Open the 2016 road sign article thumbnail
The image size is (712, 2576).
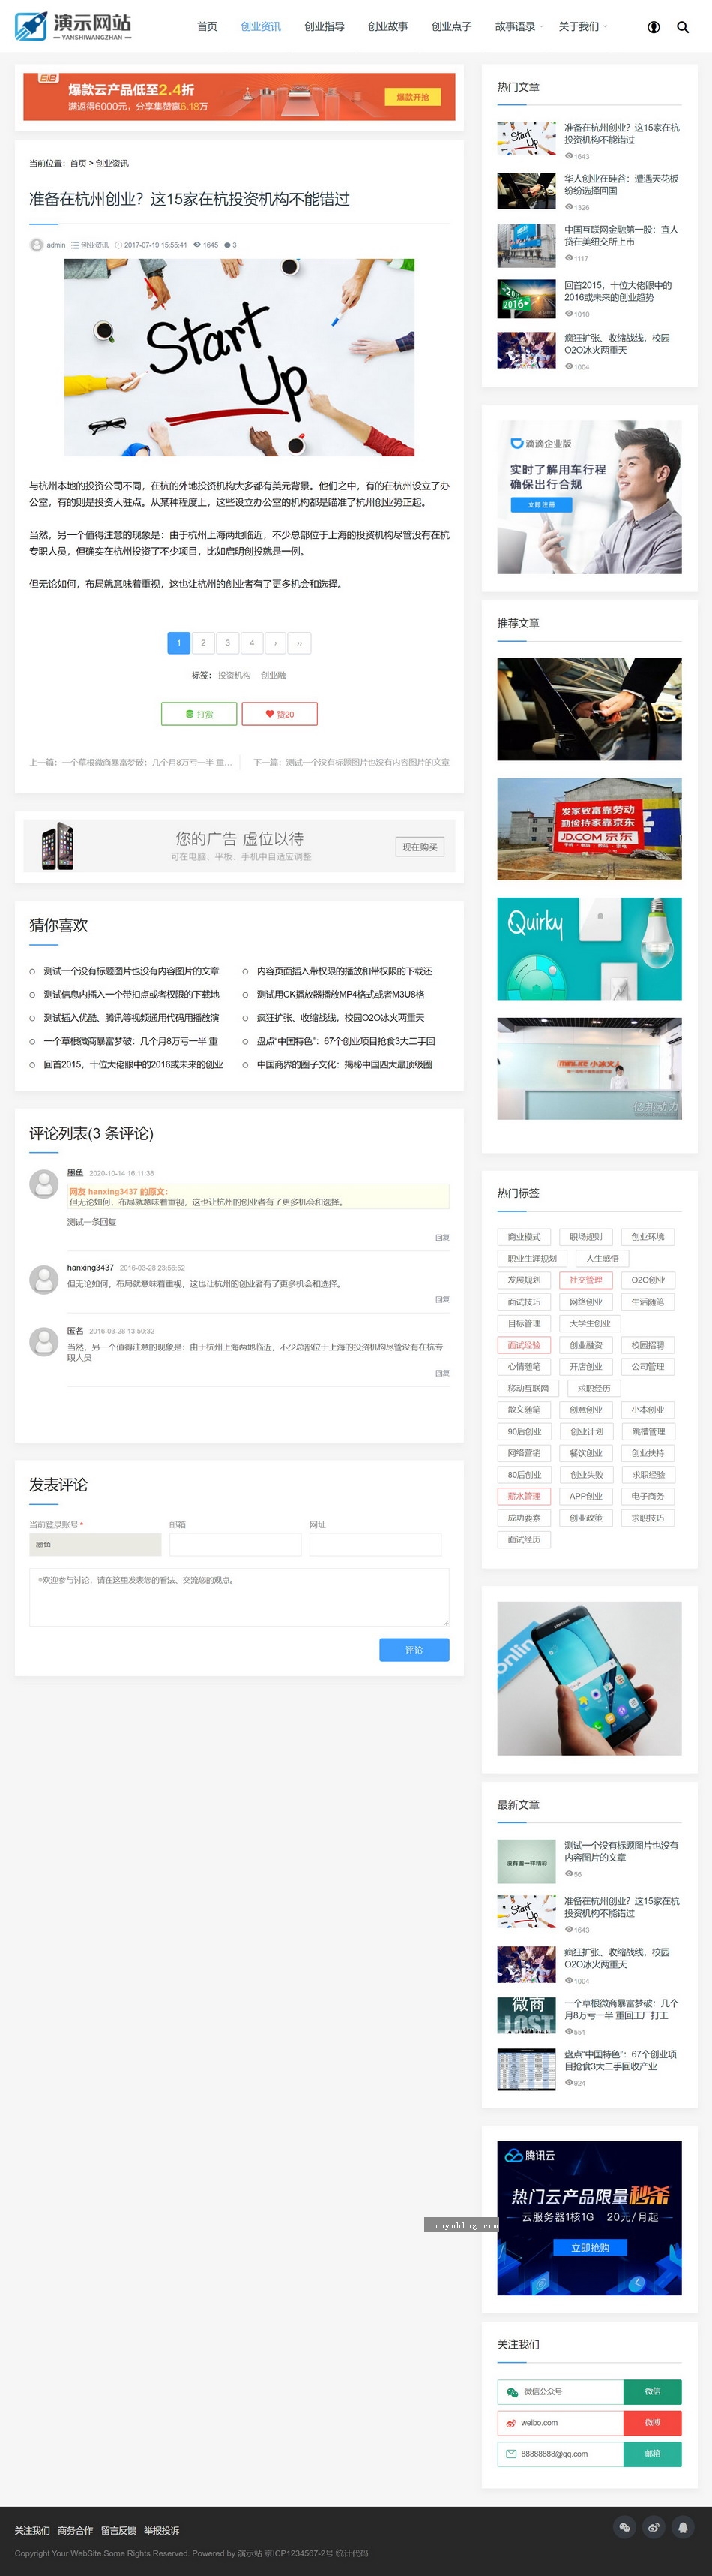coord(526,298)
